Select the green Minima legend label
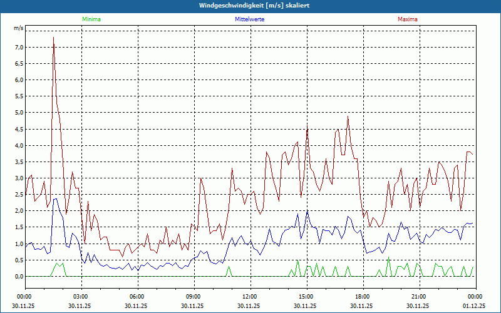The height and width of the screenshot is (313, 501). 91,19
